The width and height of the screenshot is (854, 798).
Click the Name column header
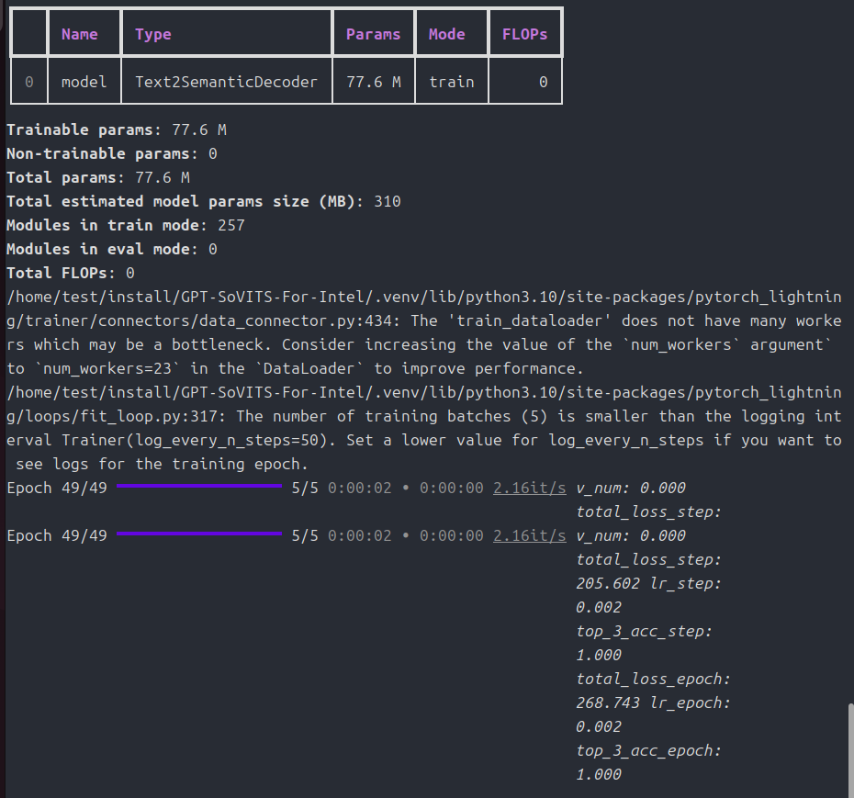pos(80,34)
